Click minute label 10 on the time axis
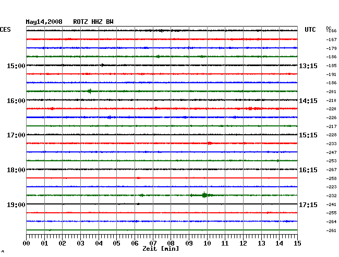Screen dimensions: 339x257 207,243
